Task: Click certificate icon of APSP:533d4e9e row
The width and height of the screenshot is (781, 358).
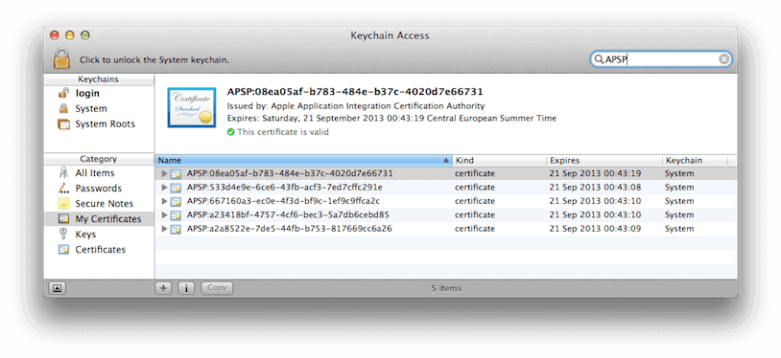Action: pos(176,188)
